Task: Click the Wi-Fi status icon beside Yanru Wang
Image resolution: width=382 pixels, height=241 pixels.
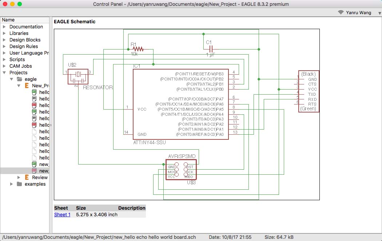Action: [x=341, y=12]
